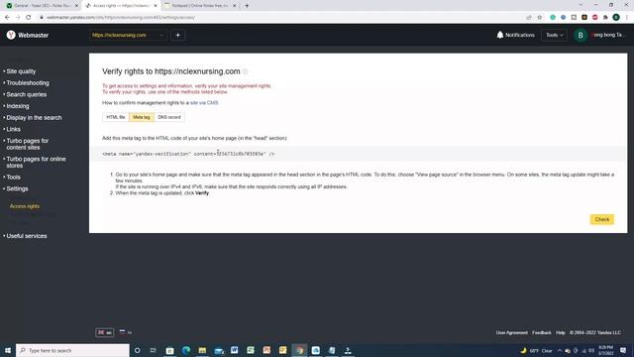This screenshot has width=634, height=357.
Task: Open Turbo pages for online stores
Action: point(36,163)
